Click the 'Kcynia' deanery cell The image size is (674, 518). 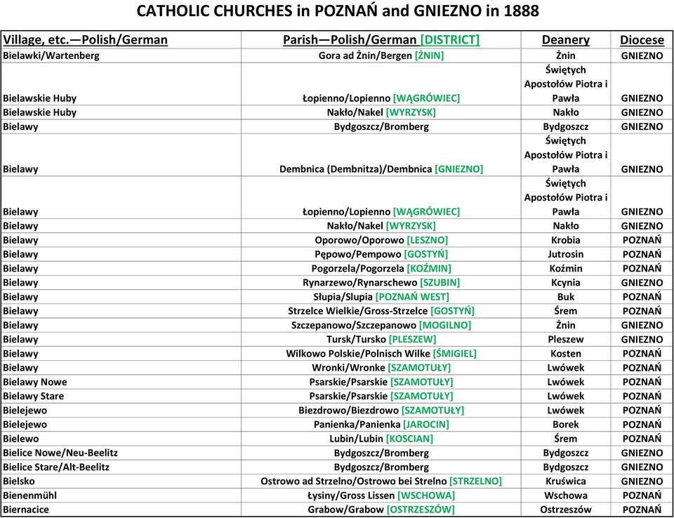click(x=566, y=282)
